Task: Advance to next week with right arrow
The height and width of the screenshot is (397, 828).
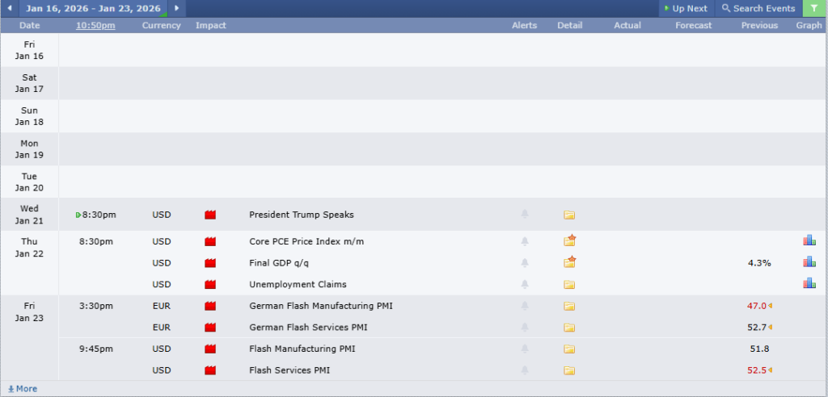Action: (177, 8)
